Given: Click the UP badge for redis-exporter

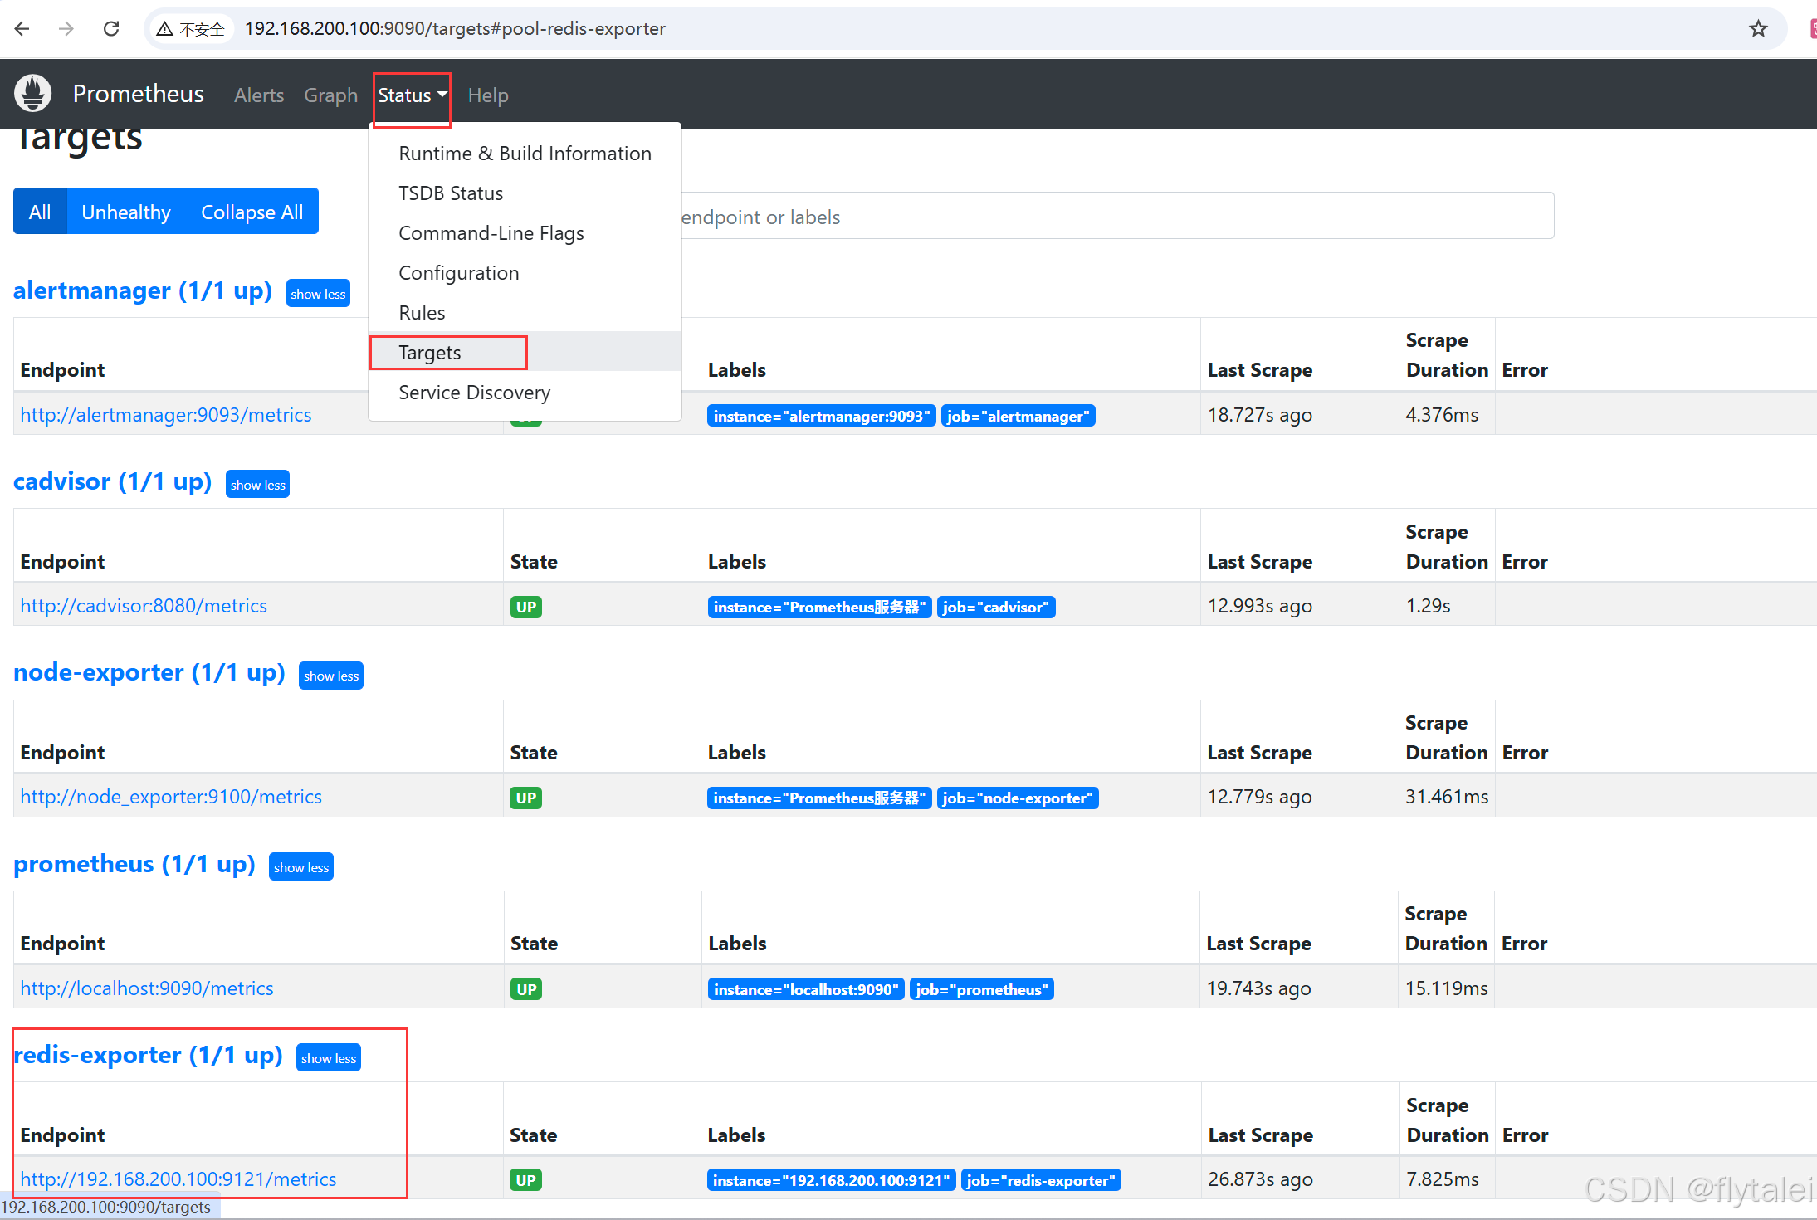Looking at the screenshot, I should click(525, 1180).
